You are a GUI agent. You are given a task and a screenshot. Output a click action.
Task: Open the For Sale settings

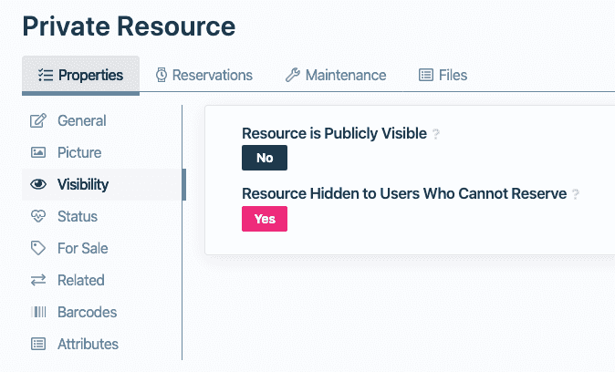pyautogui.click(x=82, y=248)
